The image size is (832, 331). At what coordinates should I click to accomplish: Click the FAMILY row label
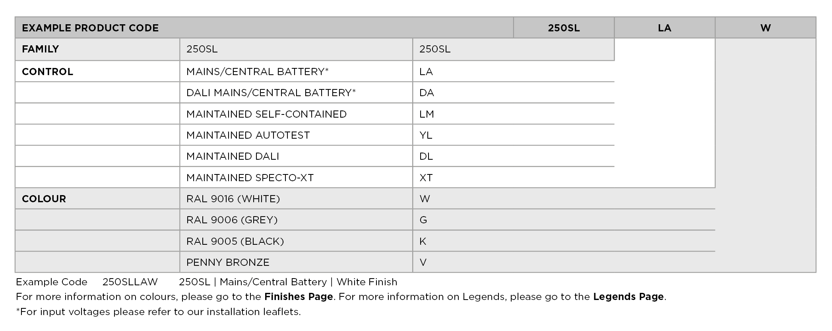[41, 49]
